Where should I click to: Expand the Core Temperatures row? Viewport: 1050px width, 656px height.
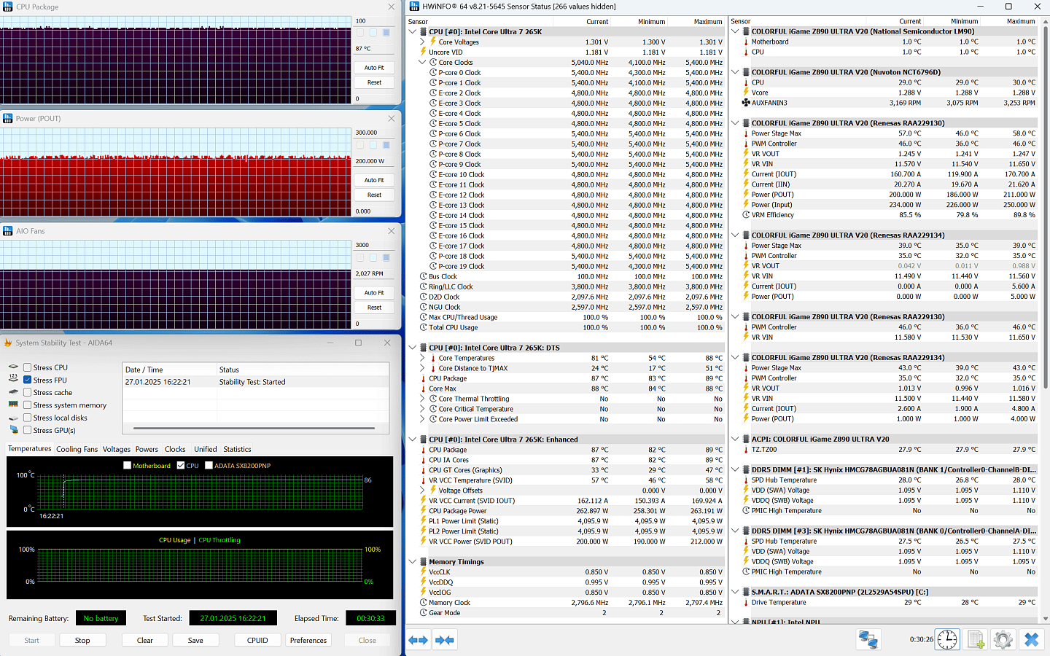[x=422, y=358]
